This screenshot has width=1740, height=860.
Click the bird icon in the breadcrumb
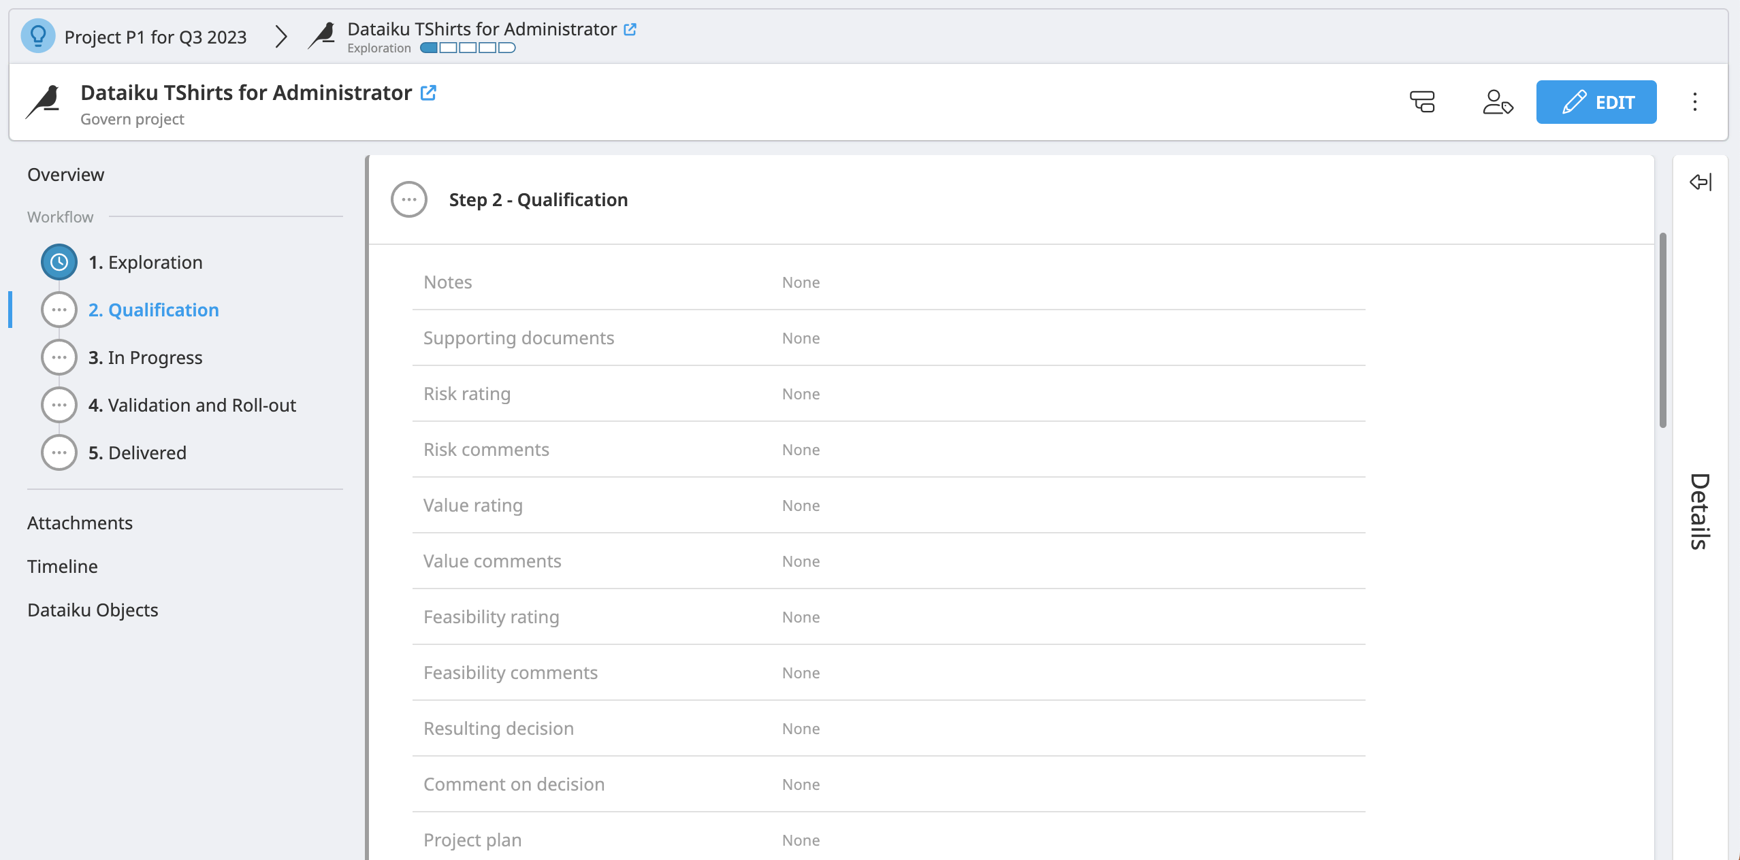[321, 36]
